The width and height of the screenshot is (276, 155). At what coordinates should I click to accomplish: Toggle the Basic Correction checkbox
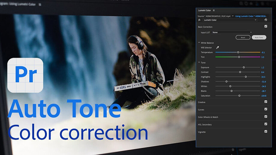coord(265,26)
